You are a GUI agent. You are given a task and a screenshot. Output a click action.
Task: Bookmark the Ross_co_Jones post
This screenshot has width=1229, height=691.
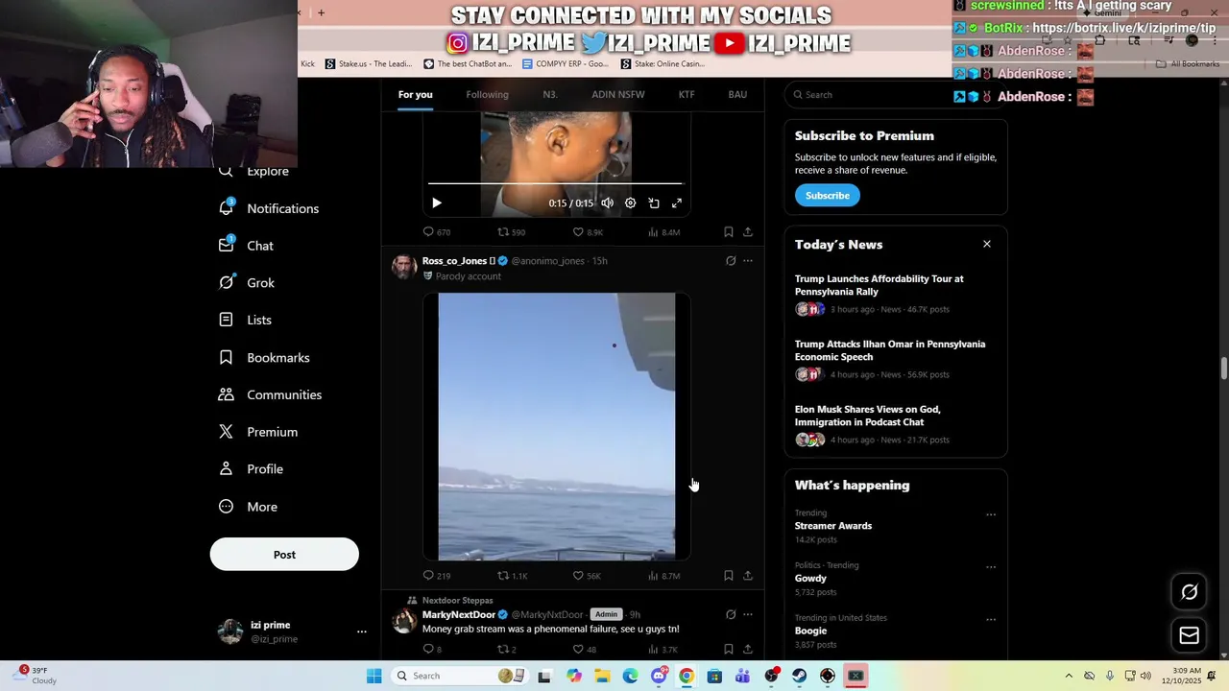pyautogui.click(x=729, y=576)
